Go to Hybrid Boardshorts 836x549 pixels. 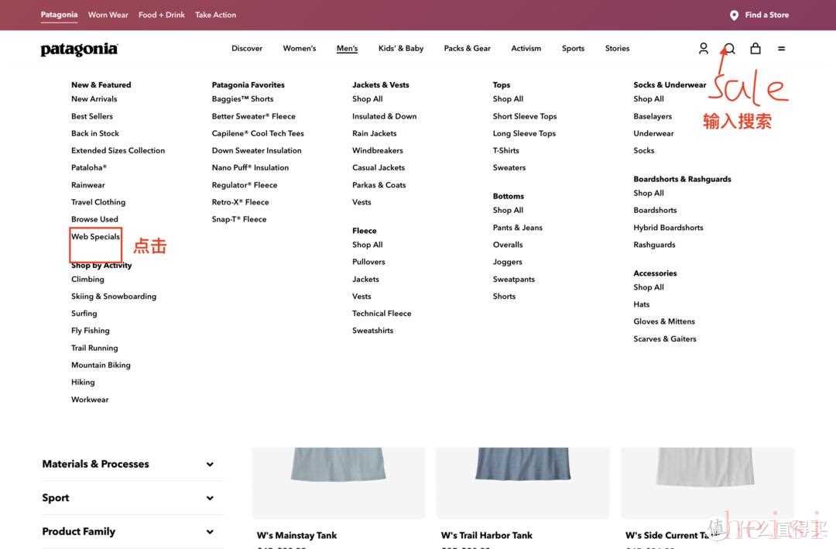coord(668,228)
